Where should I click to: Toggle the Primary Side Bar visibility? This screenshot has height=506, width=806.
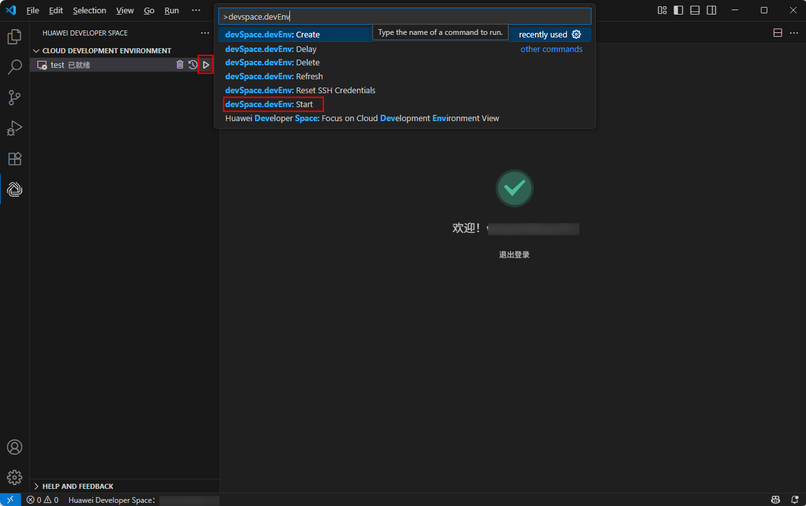point(678,10)
